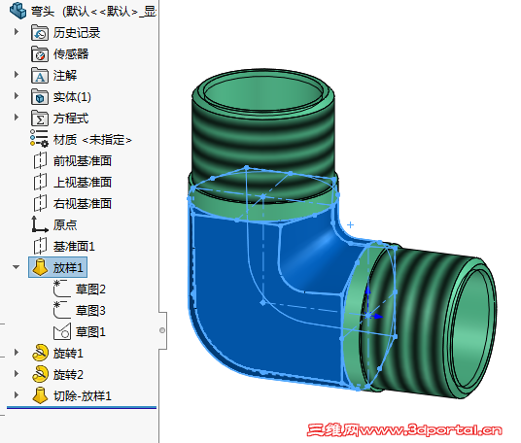Expand the 切除-放样1 feature node

[17, 394]
